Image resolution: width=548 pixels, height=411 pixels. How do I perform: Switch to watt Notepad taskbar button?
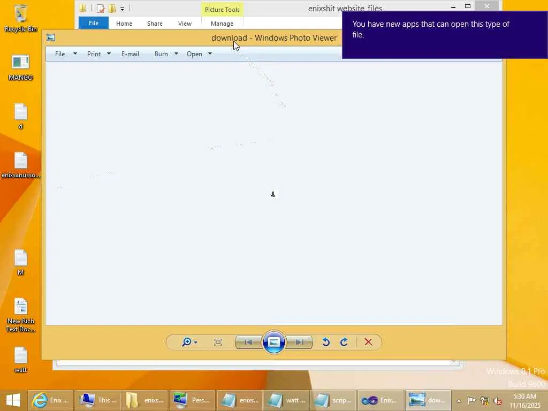tap(287, 400)
